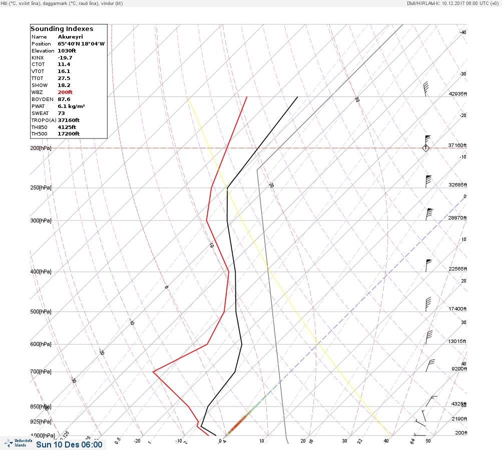Viewport: 502px width, 450px height.
Task: Click the TH850 value '4125ft'
Action: point(67,127)
